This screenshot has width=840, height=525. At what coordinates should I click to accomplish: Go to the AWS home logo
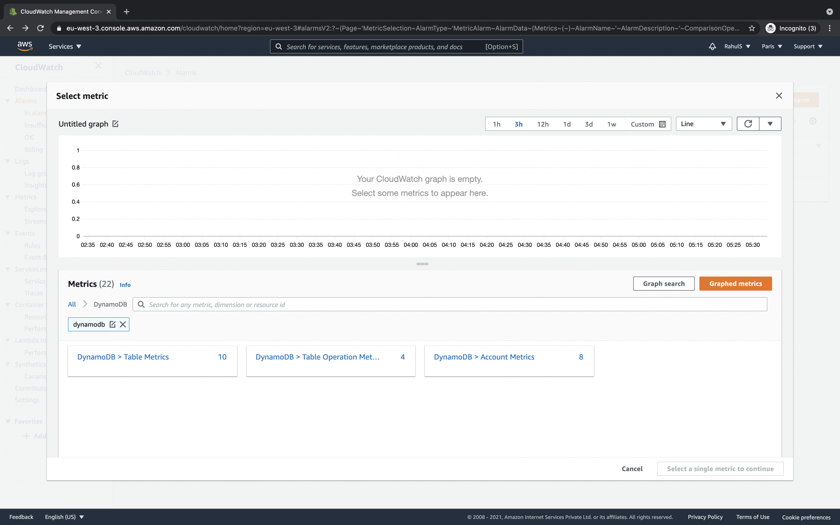tap(25, 46)
